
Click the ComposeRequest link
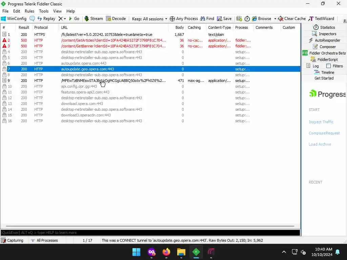pos(324,133)
